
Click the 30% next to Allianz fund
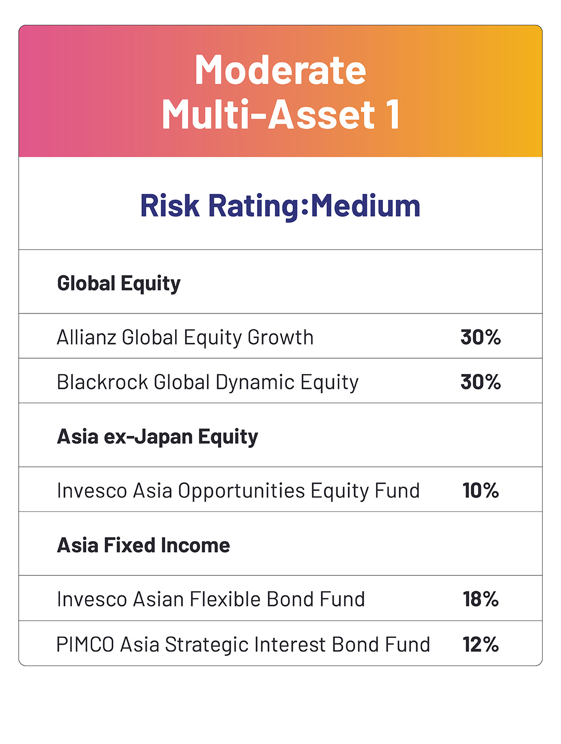(x=481, y=337)
